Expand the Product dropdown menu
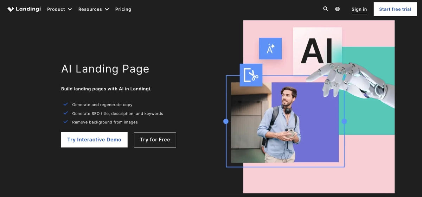The height and width of the screenshot is (197, 422). (x=59, y=9)
